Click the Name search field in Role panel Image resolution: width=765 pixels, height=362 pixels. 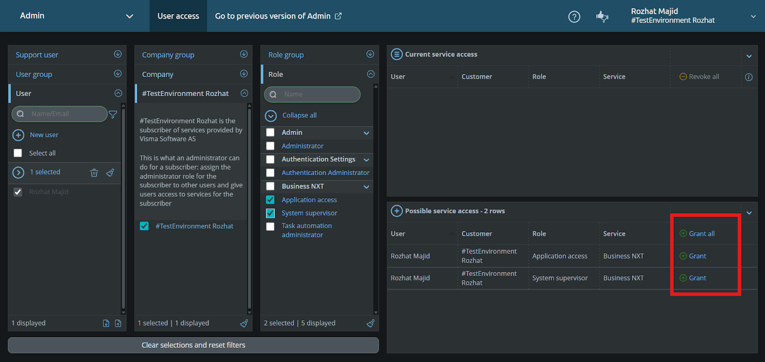(312, 95)
